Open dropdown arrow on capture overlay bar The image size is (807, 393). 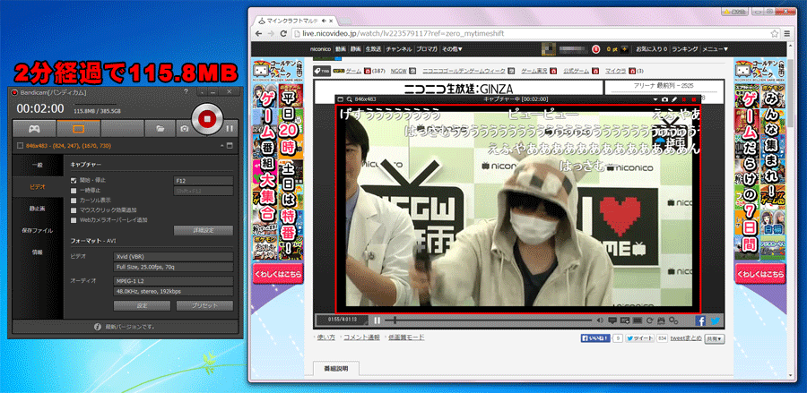655,99
